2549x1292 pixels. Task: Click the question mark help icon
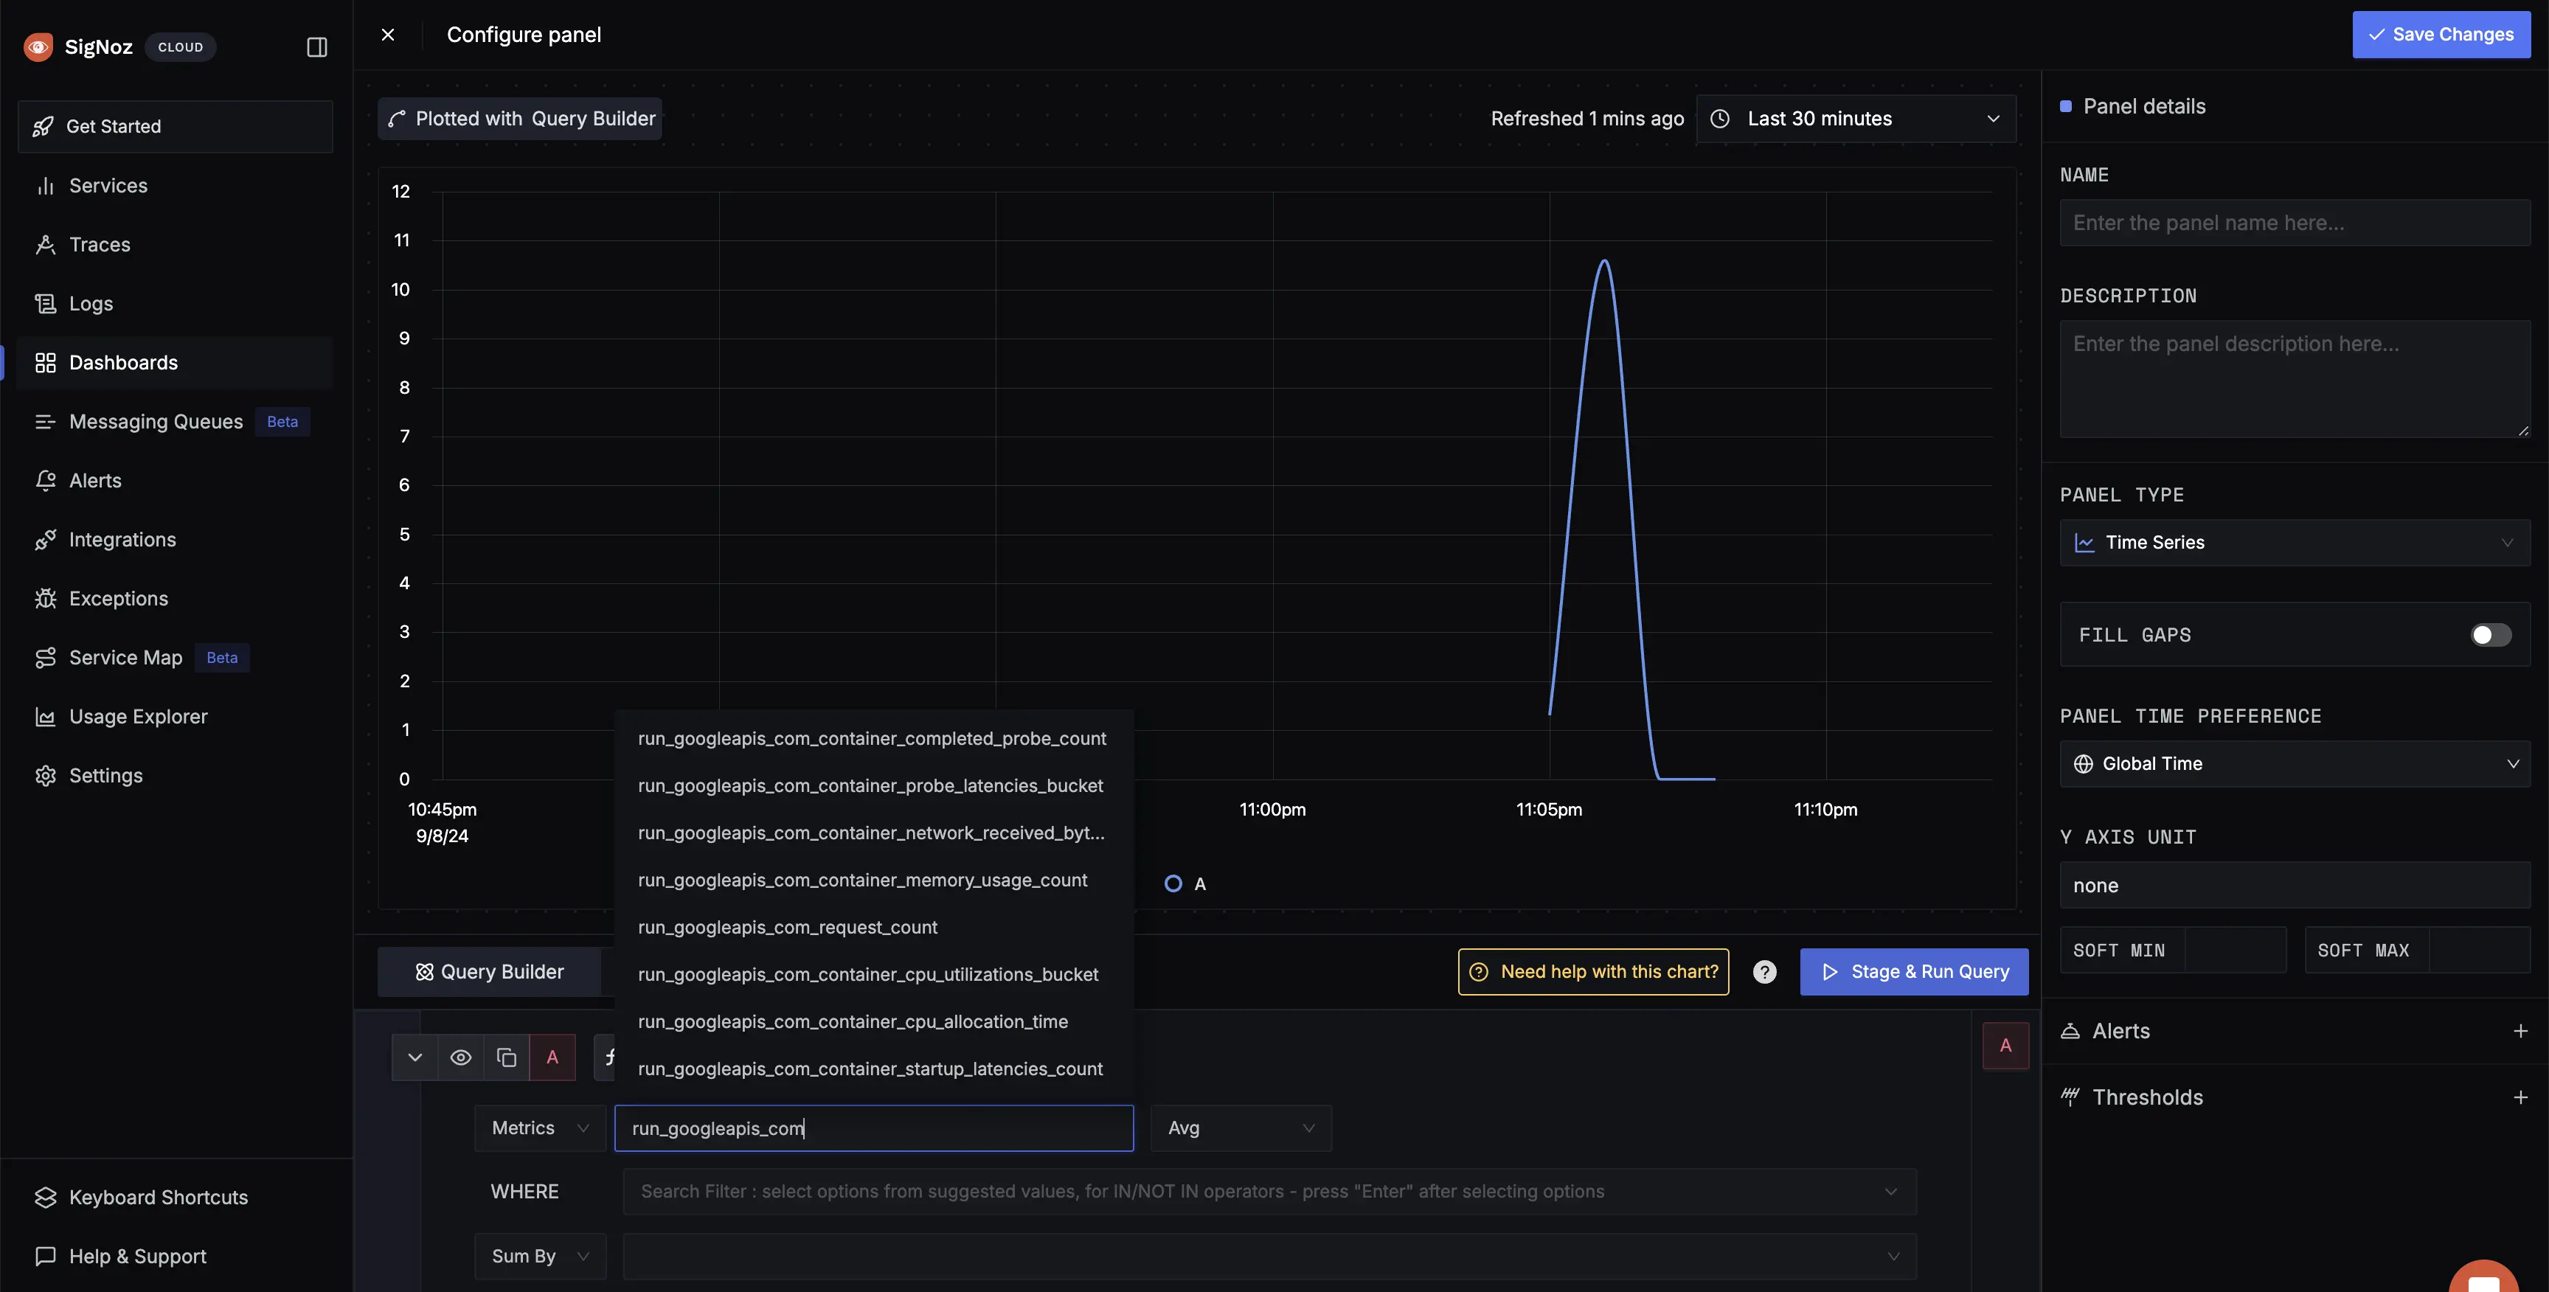pyautogui.click(x=1764, y=973)
